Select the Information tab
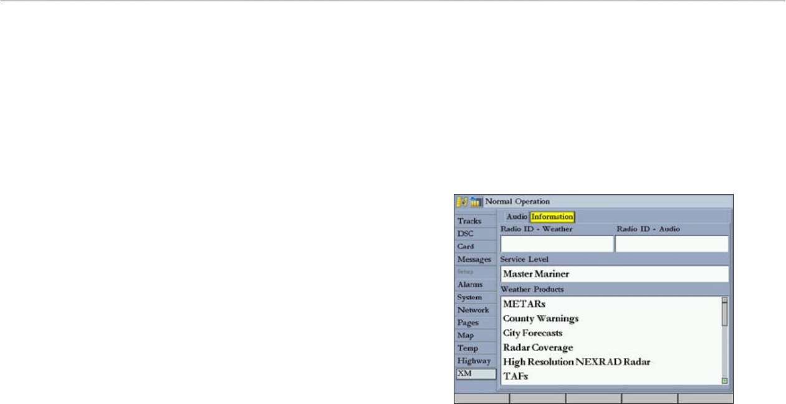Image resolution: width=786 pixels, height=404 pixels. coord(552,217)
